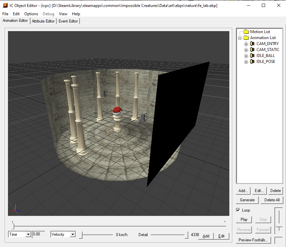
Task: Open the Help menu
Action: point(76,14)
